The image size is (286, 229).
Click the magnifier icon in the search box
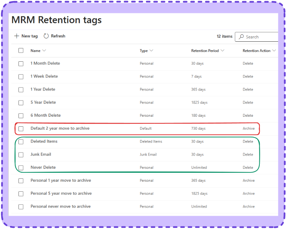(x=241, y=37)
